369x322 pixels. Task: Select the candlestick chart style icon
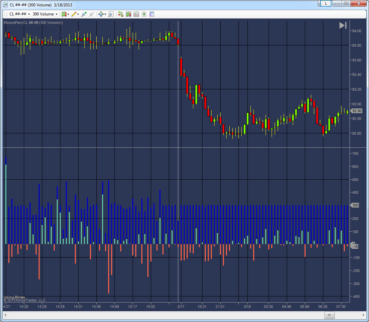[64, 14]
